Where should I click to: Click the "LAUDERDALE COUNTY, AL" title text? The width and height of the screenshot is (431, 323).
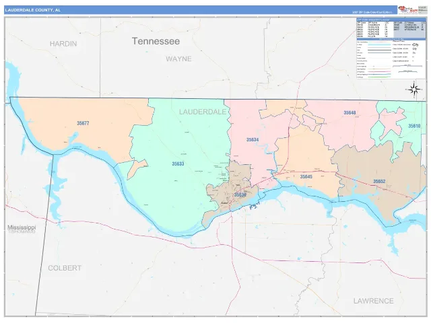[x=33, y=10]
